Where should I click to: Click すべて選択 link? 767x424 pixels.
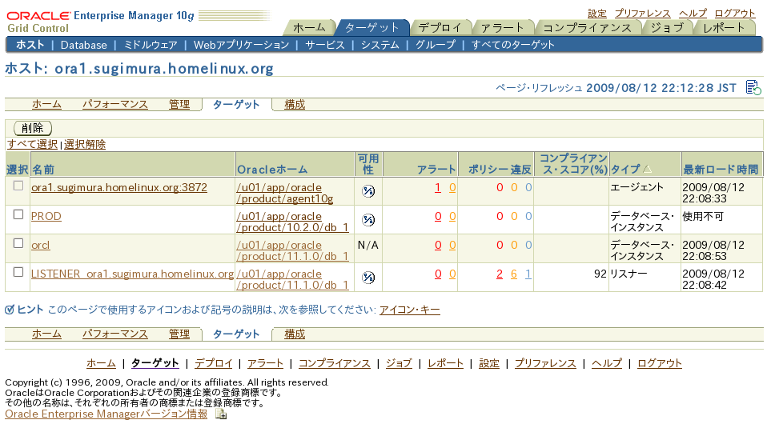point(32,144)
